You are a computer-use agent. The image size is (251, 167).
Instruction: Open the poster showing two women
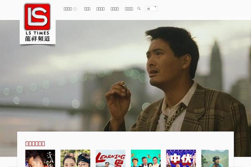tap(75, 158)
